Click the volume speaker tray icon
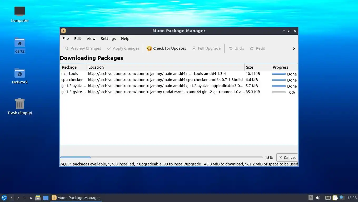The height and width of the screenshot is (202, 358). (318, 198)
